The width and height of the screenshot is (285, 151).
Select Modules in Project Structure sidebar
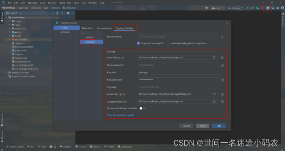click(65, 32)
